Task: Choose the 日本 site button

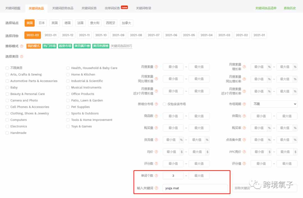Action: click(42, 23)
